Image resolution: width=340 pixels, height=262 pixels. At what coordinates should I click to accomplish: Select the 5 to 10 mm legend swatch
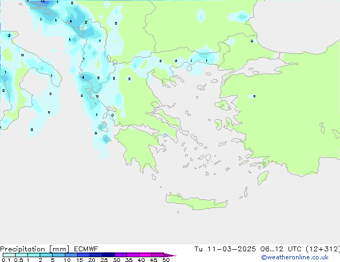point(58,255)
